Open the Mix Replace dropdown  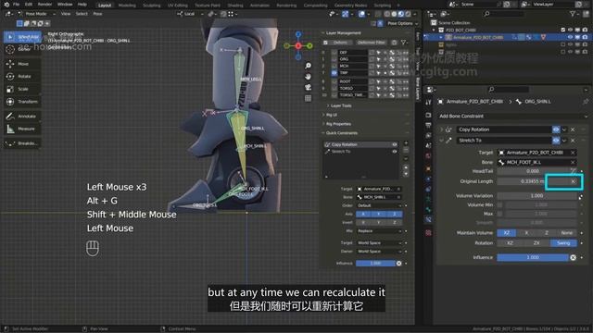379,231
